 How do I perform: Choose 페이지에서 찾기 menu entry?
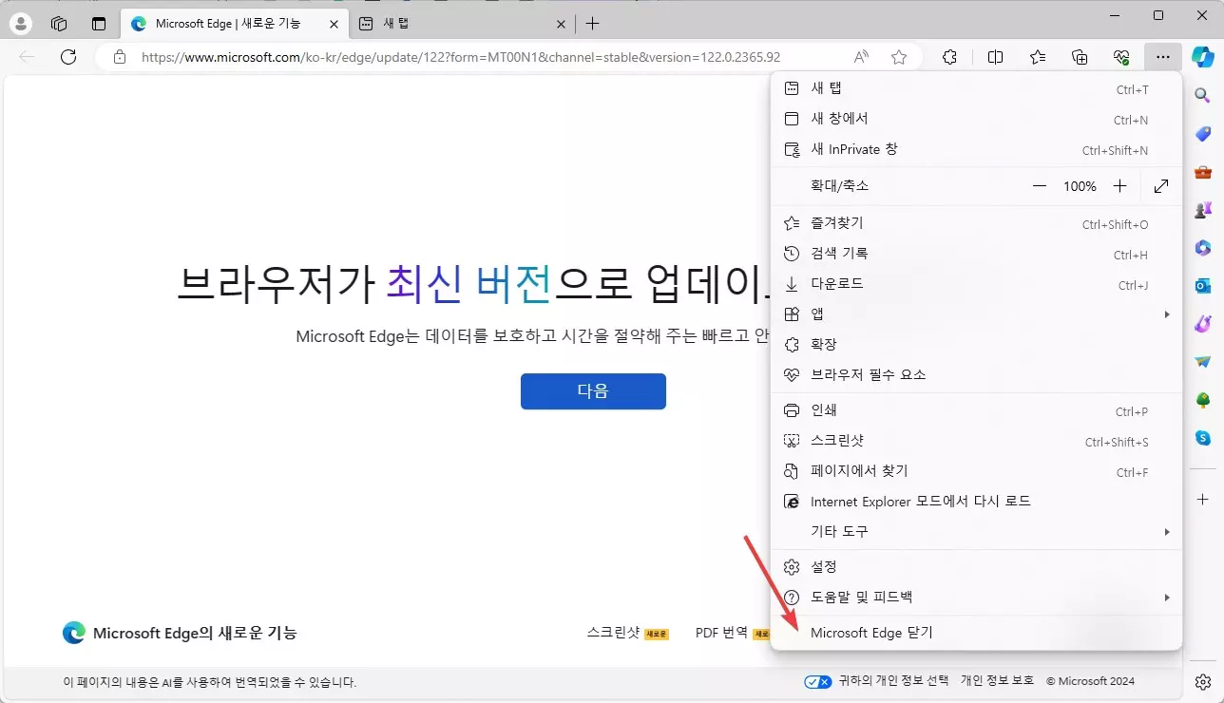tap(977, 471)
